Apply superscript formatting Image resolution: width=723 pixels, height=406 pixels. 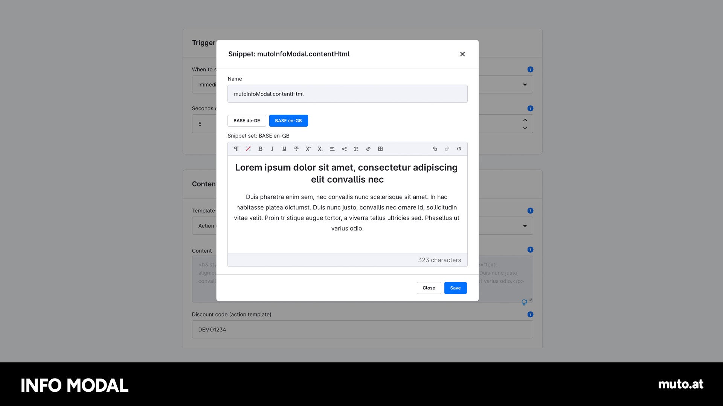tap(308, 149)
